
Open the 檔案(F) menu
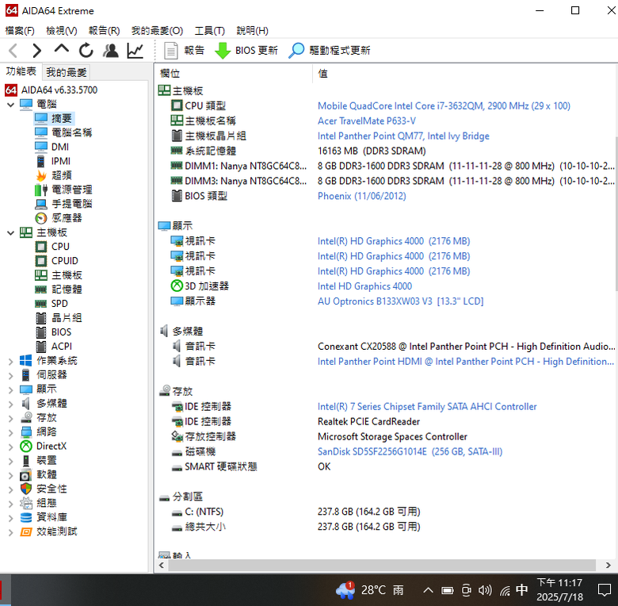pyautogui.click(x=20, y=30)
